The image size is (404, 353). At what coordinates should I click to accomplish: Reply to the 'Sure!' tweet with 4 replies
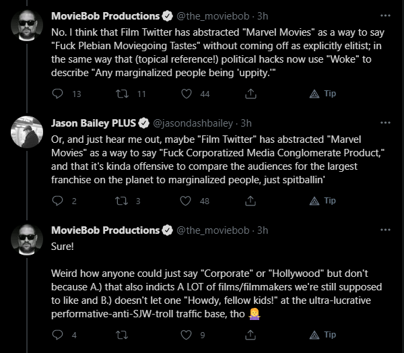(x=57, y=335)
